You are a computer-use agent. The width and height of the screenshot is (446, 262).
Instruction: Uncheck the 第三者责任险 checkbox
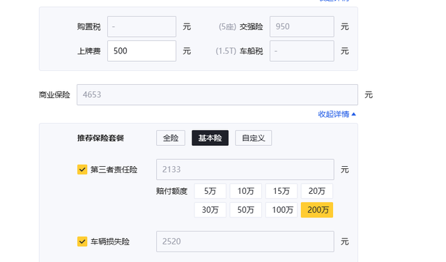point(82,170)
